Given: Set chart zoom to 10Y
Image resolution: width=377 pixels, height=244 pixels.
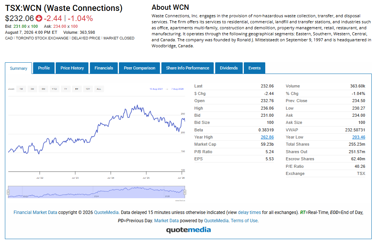Looking at the screenshot, I should point(88,89).
